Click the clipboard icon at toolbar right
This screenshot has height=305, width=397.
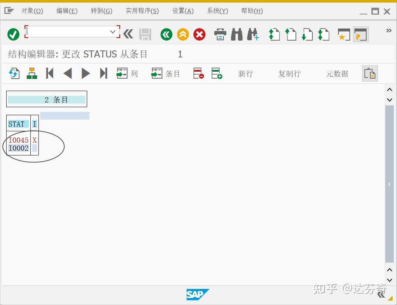coord(370,73)
